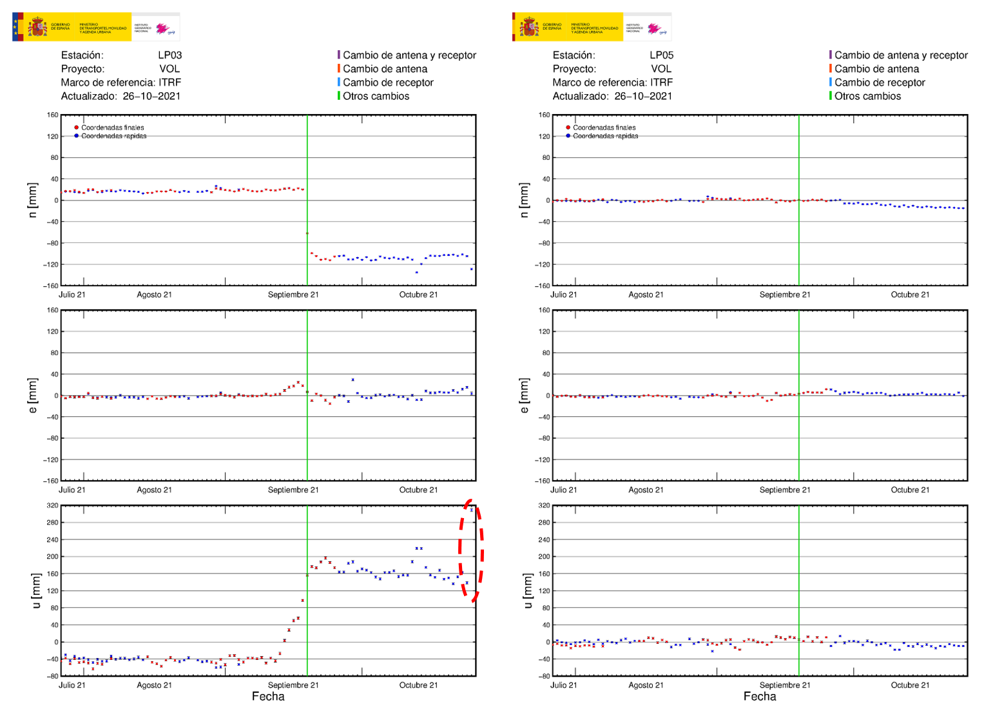Click the Otros cambios legend label for LP03
This screenshot has height=725, width=1004.
[376, 96]
